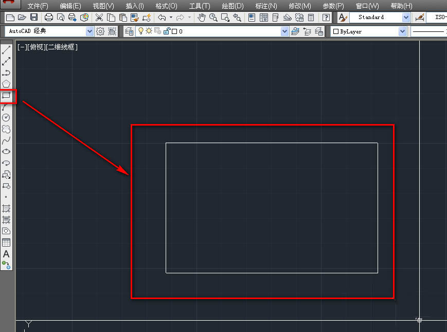Image resolution: width=447 pixels, height=332 pixels.
Task: Toggle layer freeze sun icon
Action: 149,31
